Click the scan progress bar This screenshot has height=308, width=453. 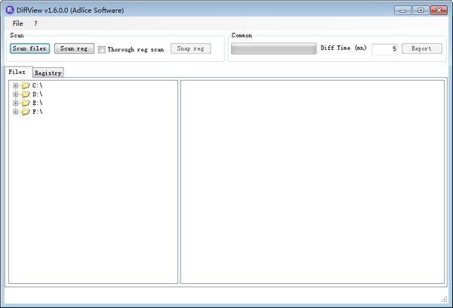point(273,48)
